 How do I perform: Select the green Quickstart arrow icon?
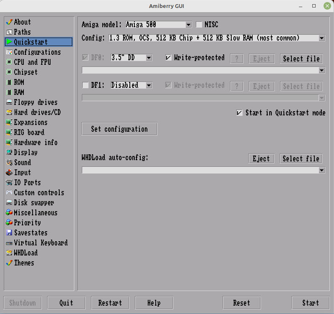tap(9, 42)
